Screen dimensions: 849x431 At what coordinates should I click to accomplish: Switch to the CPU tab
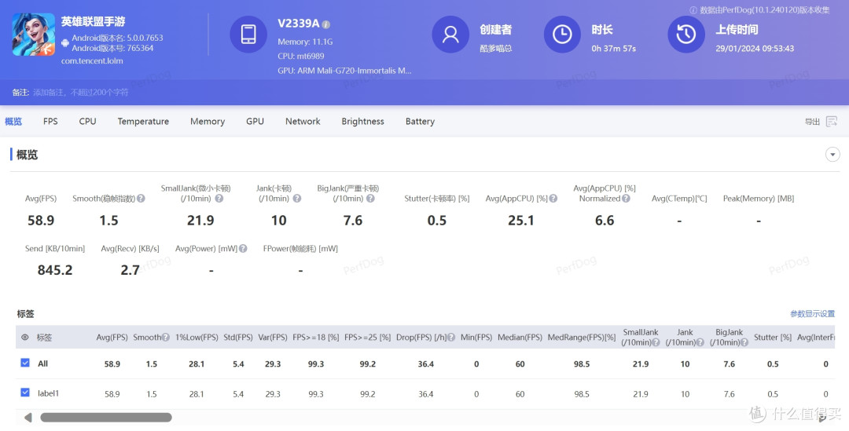click(x=88, y=122)
